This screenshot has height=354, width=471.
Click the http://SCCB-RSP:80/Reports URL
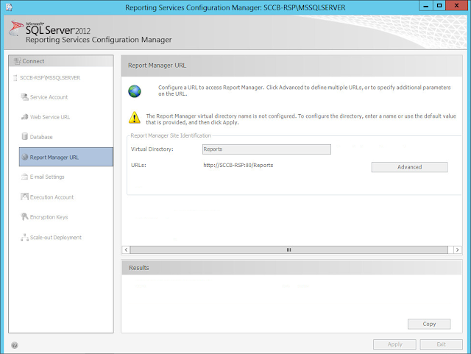[x=238, y=166]
